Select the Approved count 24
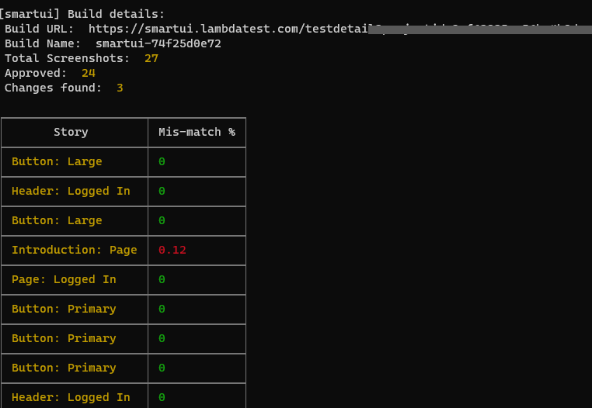 click(x=88, y=73)
